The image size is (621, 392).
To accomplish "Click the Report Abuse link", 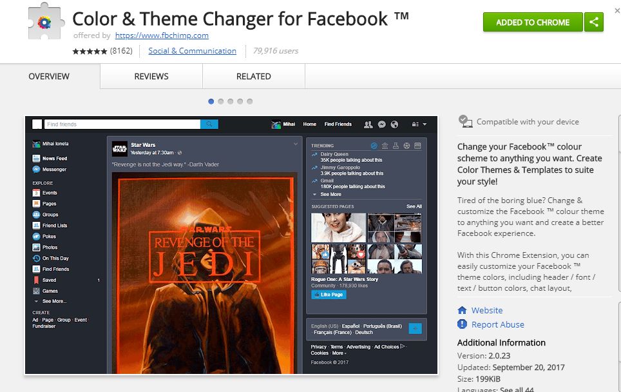I will coord(498,324).
